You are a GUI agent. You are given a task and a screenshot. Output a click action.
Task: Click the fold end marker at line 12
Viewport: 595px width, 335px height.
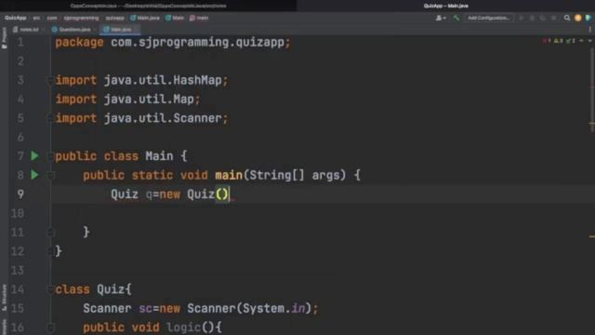pos(50,250)
